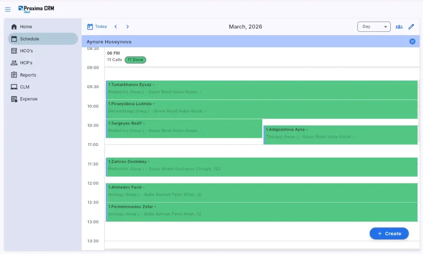Go to previous day with left arrow
The width and height of the screenshot is (423, 254).
(116, 27)
